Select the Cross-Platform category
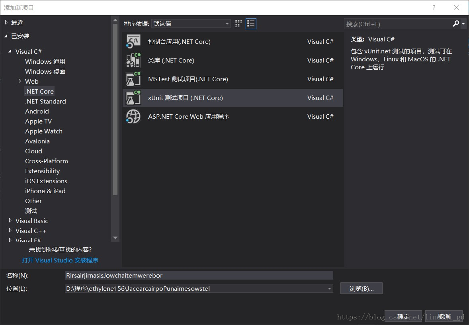This screenshot has height=325, width=469. (46, 161)
